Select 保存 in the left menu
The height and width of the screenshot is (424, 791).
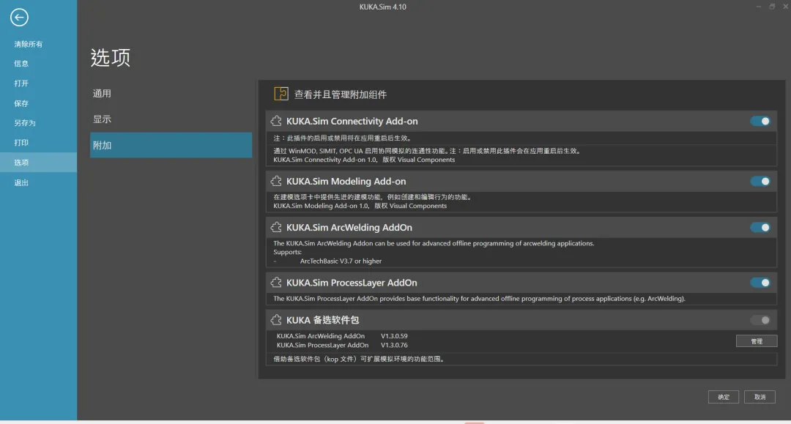point(38,103)
